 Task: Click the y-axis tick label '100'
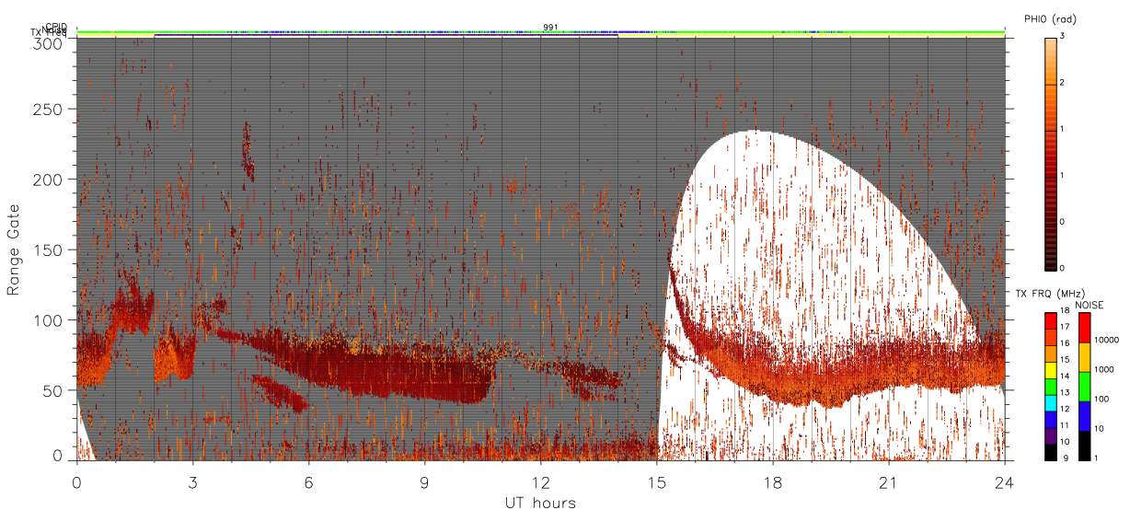[x=51, y=320]
